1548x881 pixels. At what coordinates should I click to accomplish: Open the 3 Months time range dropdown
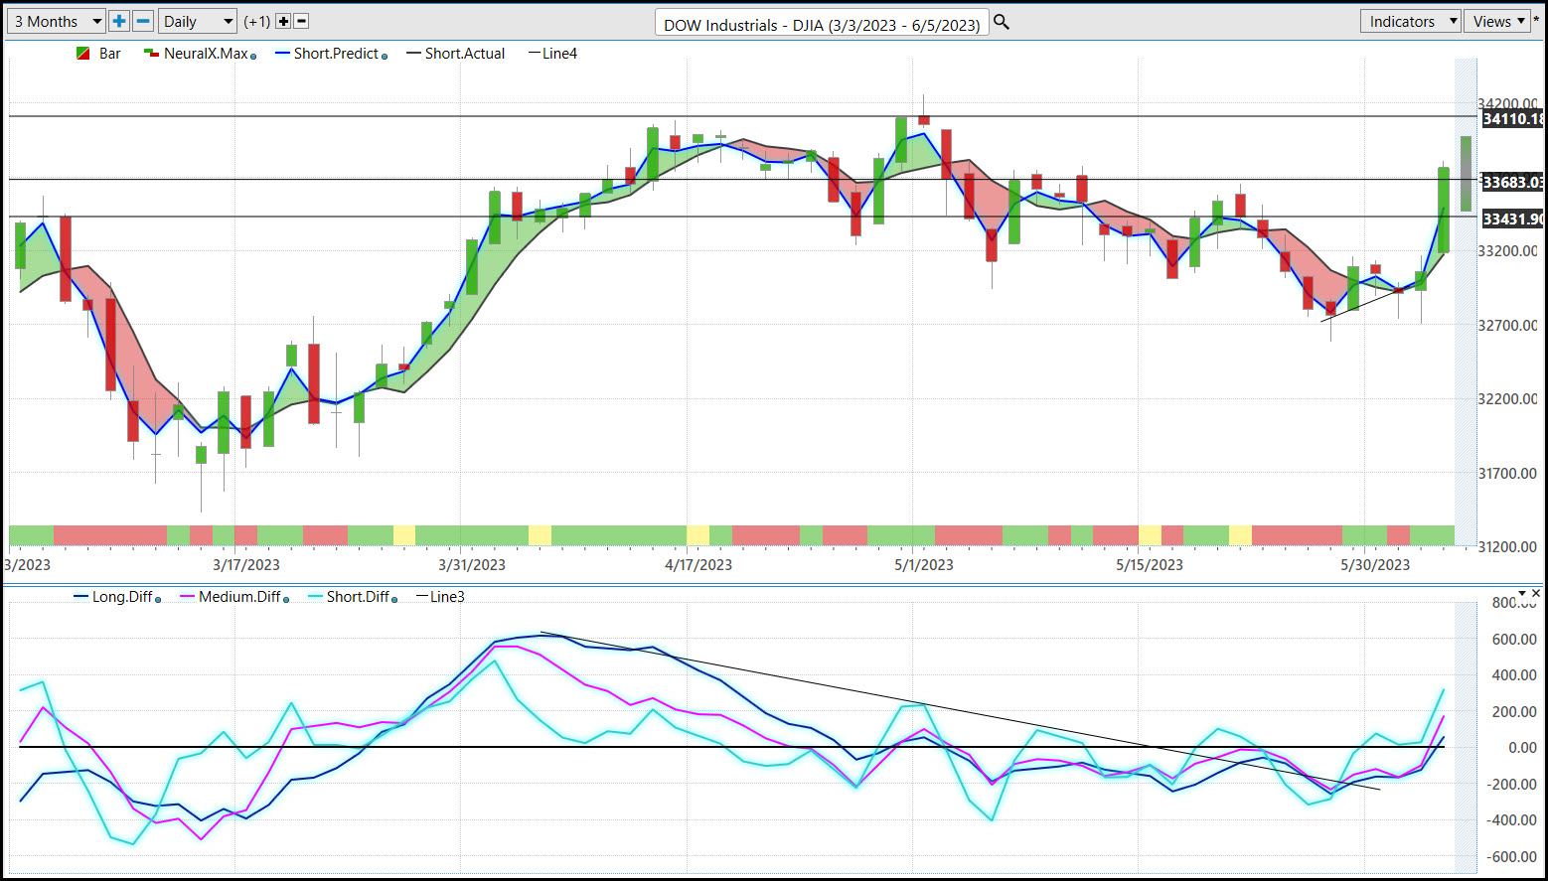pos(56,21)
